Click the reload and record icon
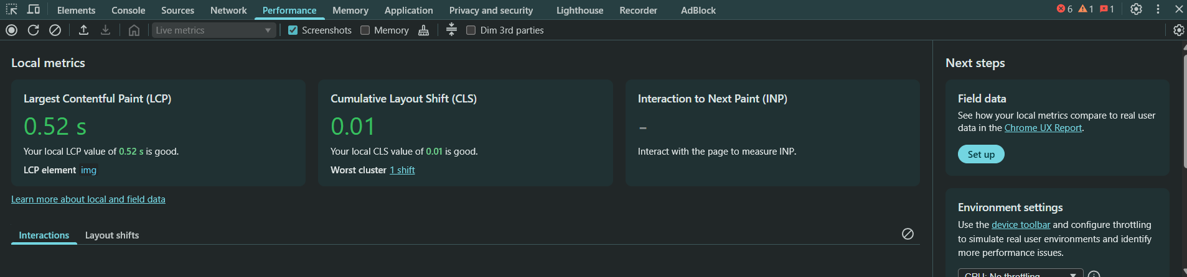 pyautogui.click(x=34, y=30)
